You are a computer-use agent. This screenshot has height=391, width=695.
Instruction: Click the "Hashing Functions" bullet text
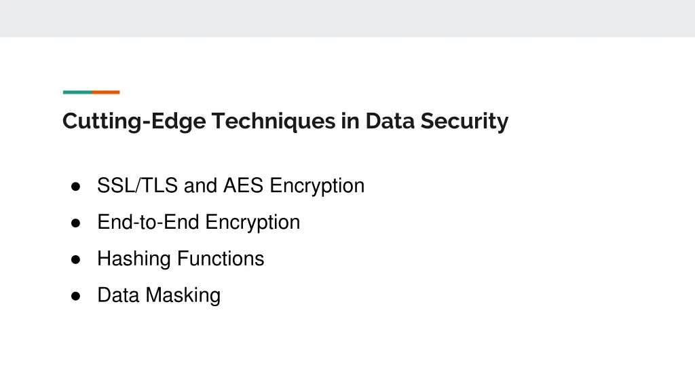click(181, 259)
